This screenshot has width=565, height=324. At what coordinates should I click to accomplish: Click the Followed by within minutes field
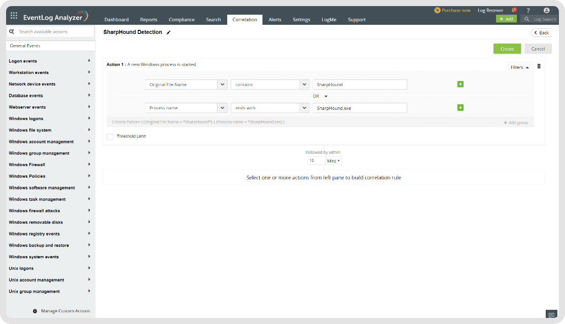[316, 161]
